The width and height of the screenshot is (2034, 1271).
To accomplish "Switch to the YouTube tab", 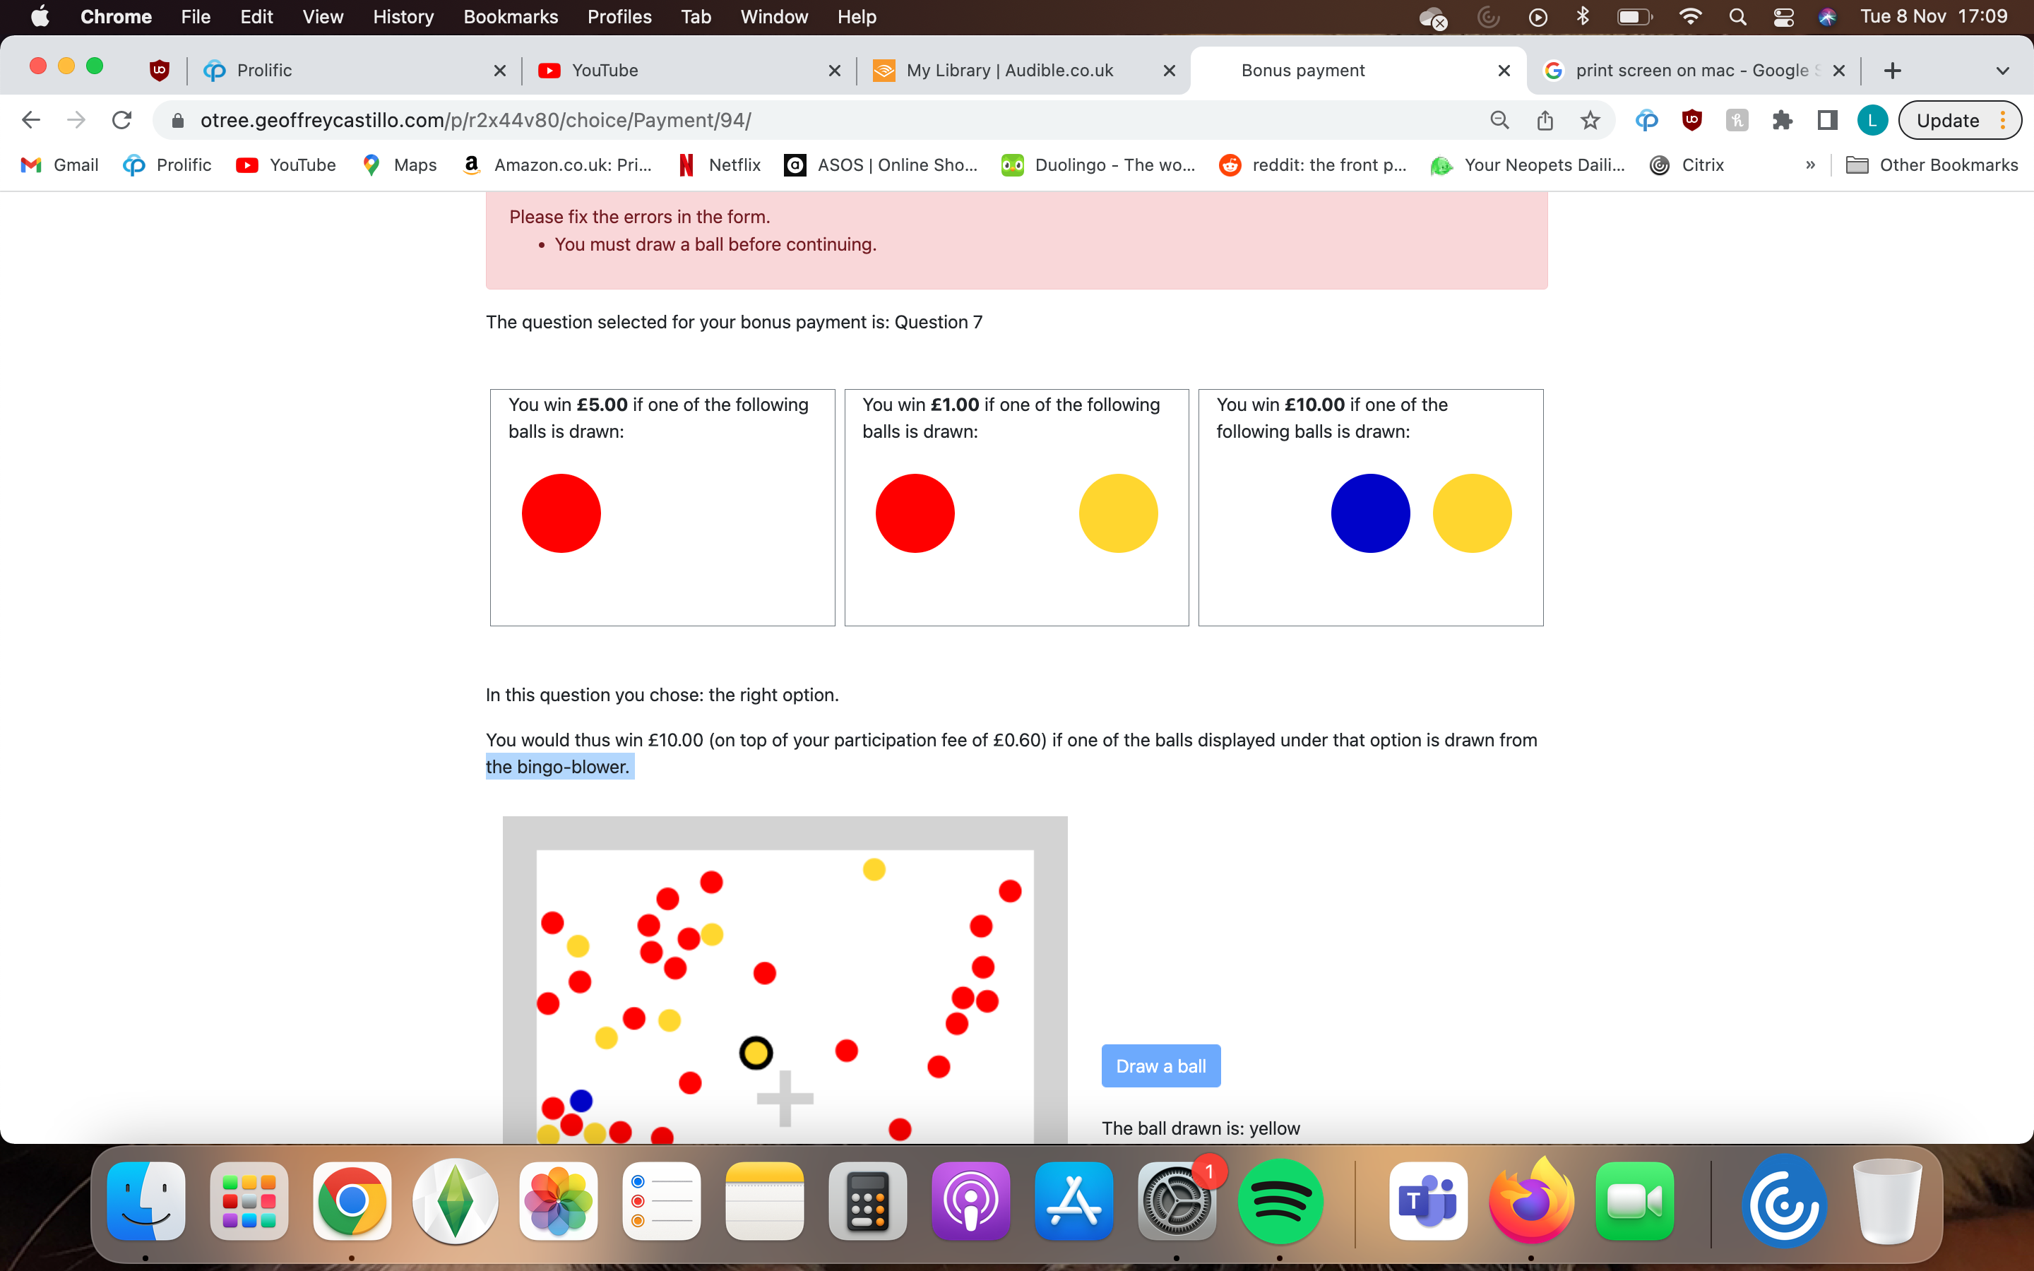I will [x=689, y=71].
